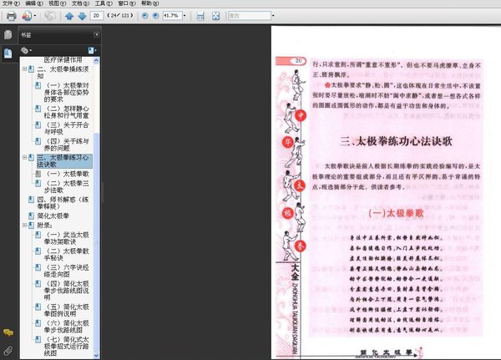
Task: Click bookmarks panel scrollbar down arrow
Action: 96,356
